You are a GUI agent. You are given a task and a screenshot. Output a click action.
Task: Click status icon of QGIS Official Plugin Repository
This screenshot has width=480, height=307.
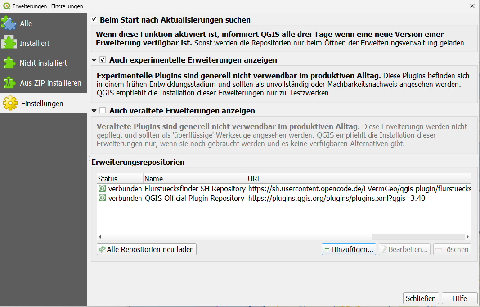point(102,198)
